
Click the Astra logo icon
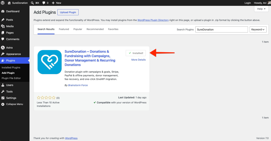(x=3, y=48)
